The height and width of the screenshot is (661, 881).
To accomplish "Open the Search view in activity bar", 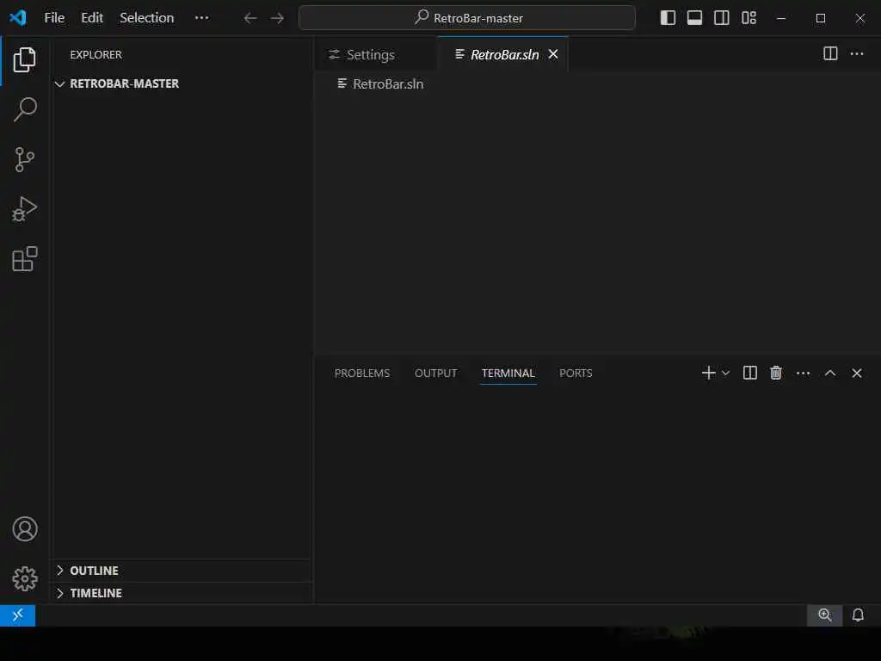I will point(24,109).
